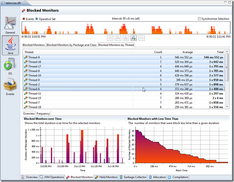Switch to the Blocked Monitors sub-tab
The height and width of the screenshot is (182, 234).
click(x=34, y=45)
